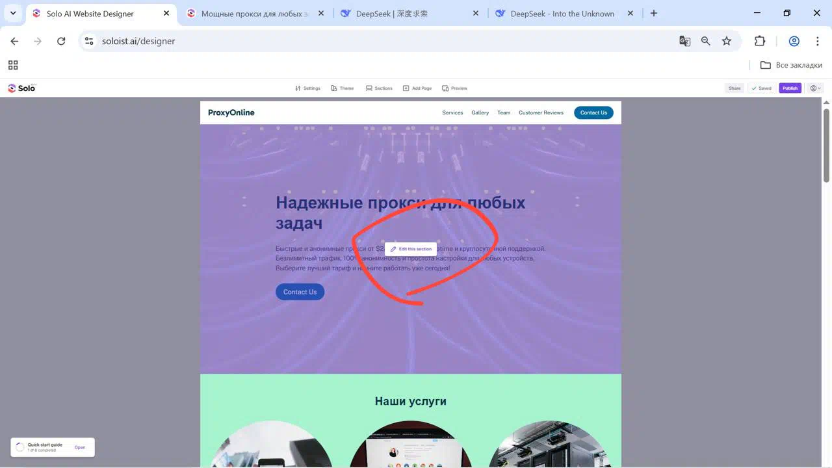This screenshot has height=468, width=832.
Task: Click Chrome's translate page icon
Action: (684, 41)
